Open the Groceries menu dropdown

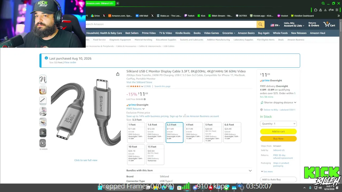(228, 33)
